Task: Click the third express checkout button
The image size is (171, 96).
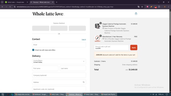Action: pos(77,28)
